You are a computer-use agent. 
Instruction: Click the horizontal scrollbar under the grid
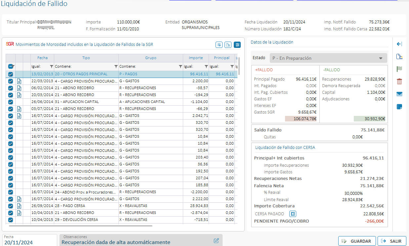(x=80, y=226)
